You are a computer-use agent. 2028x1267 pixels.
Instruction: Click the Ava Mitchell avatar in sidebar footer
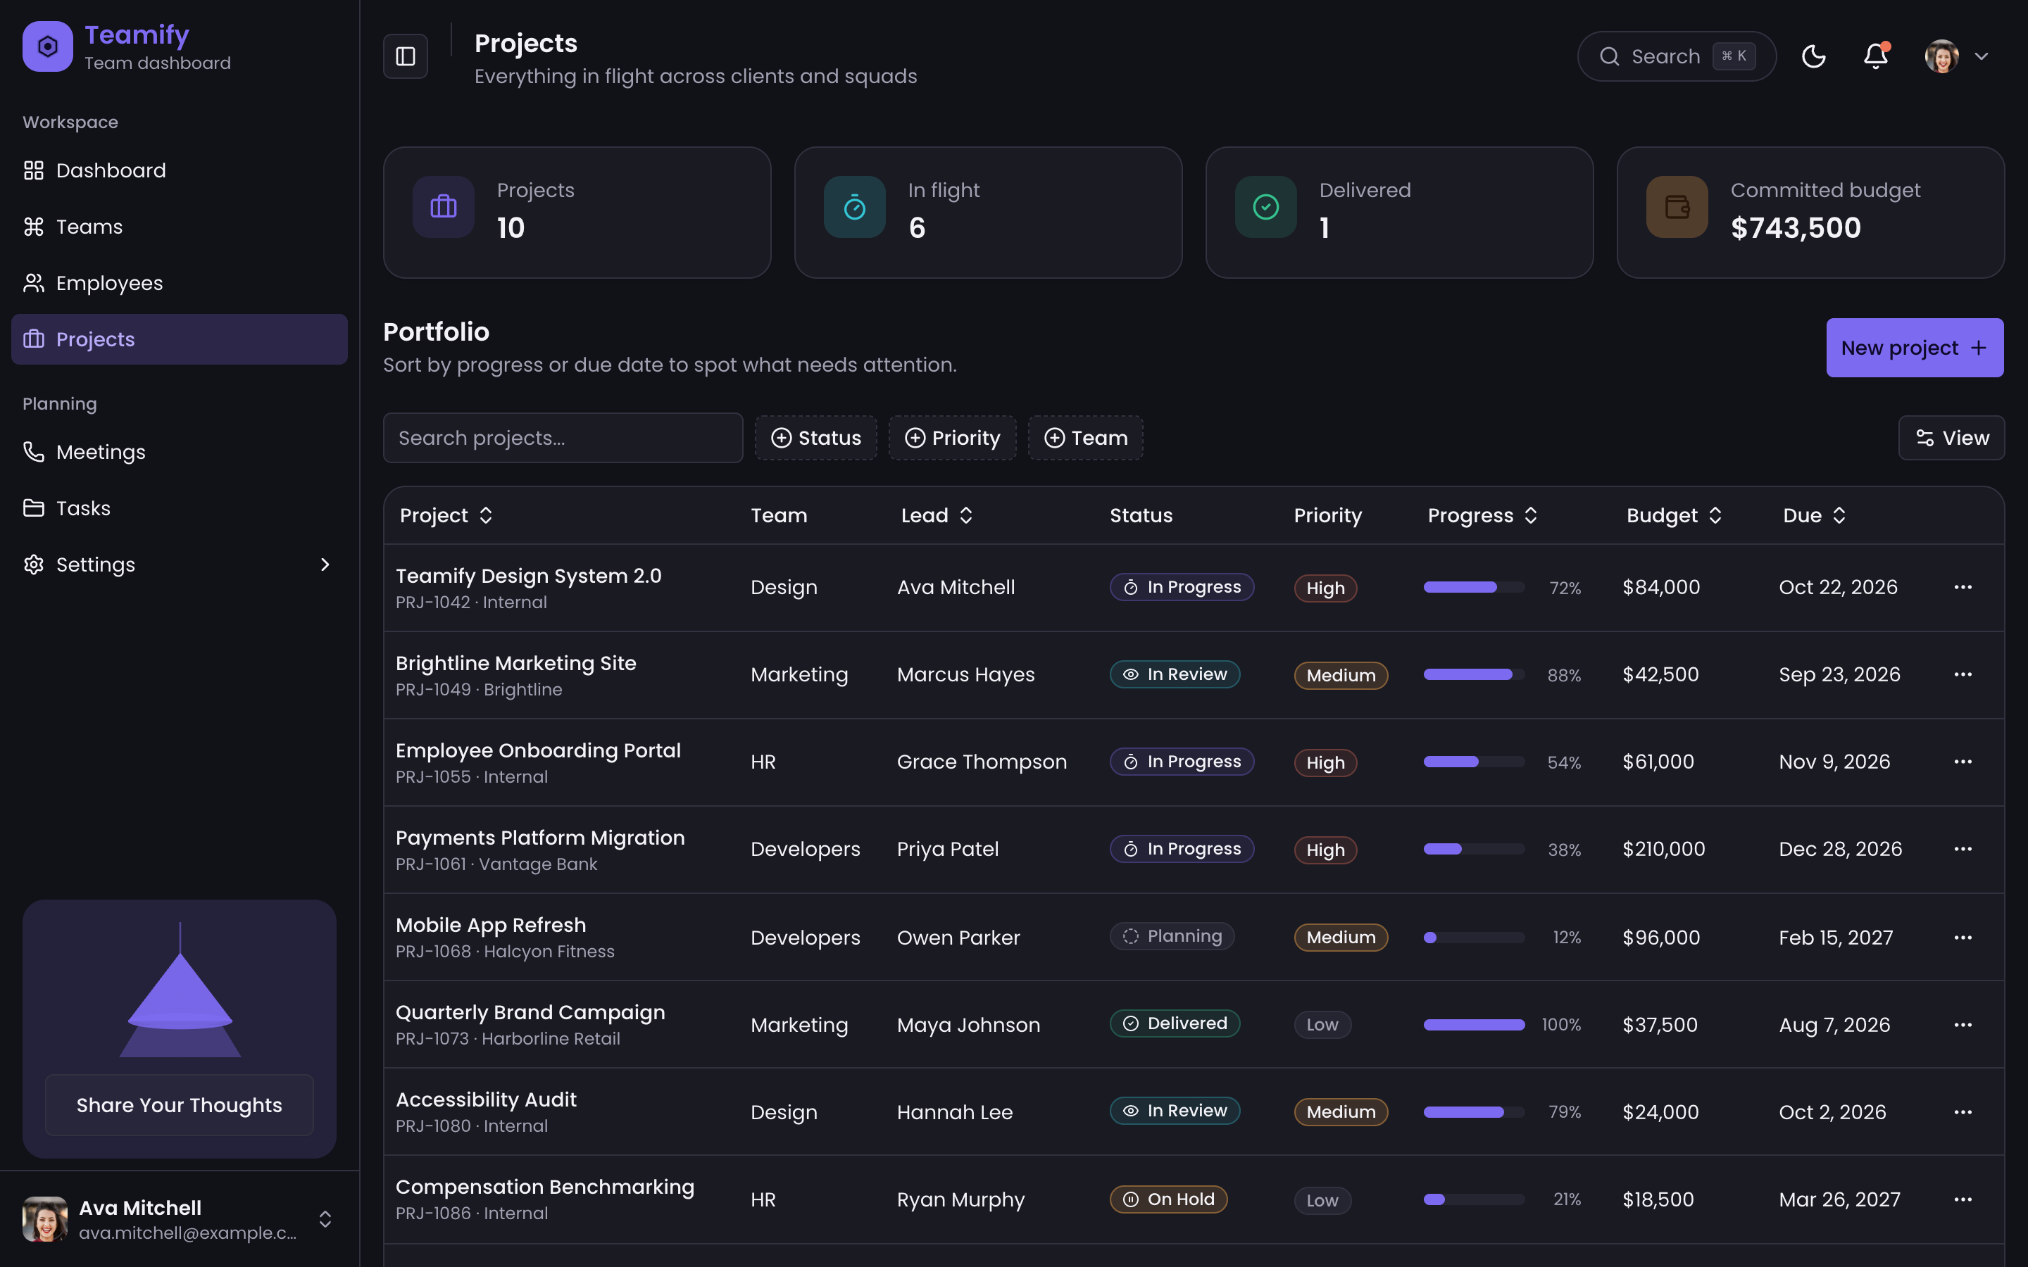[x=45, y=1218]
